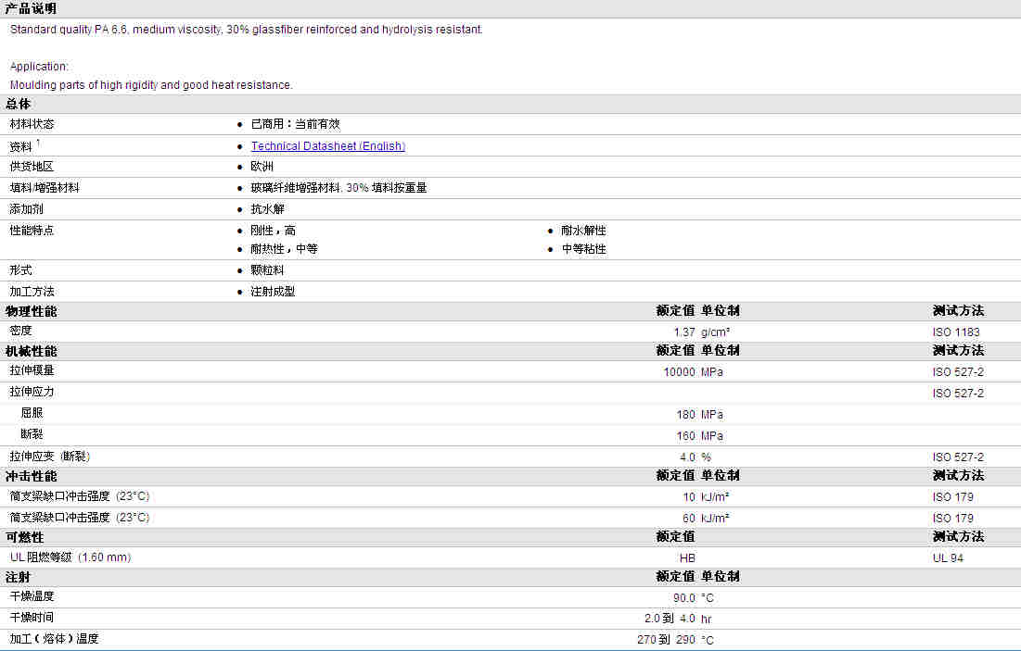The height and width of the screenshot is (651, 1021).
Task: Select the value 欧洲
Action: pyautogui.click(x=262, y=167)
